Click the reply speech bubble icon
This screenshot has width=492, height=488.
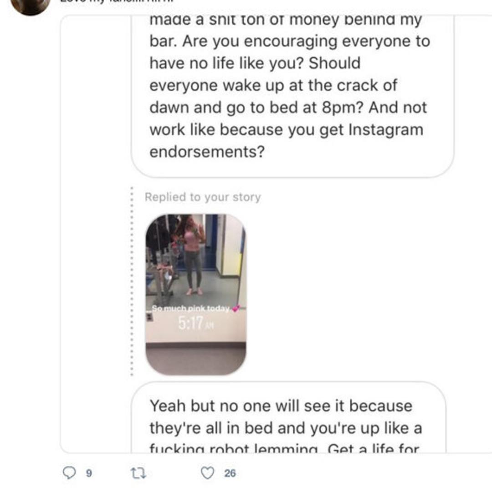tap(69, 473)
